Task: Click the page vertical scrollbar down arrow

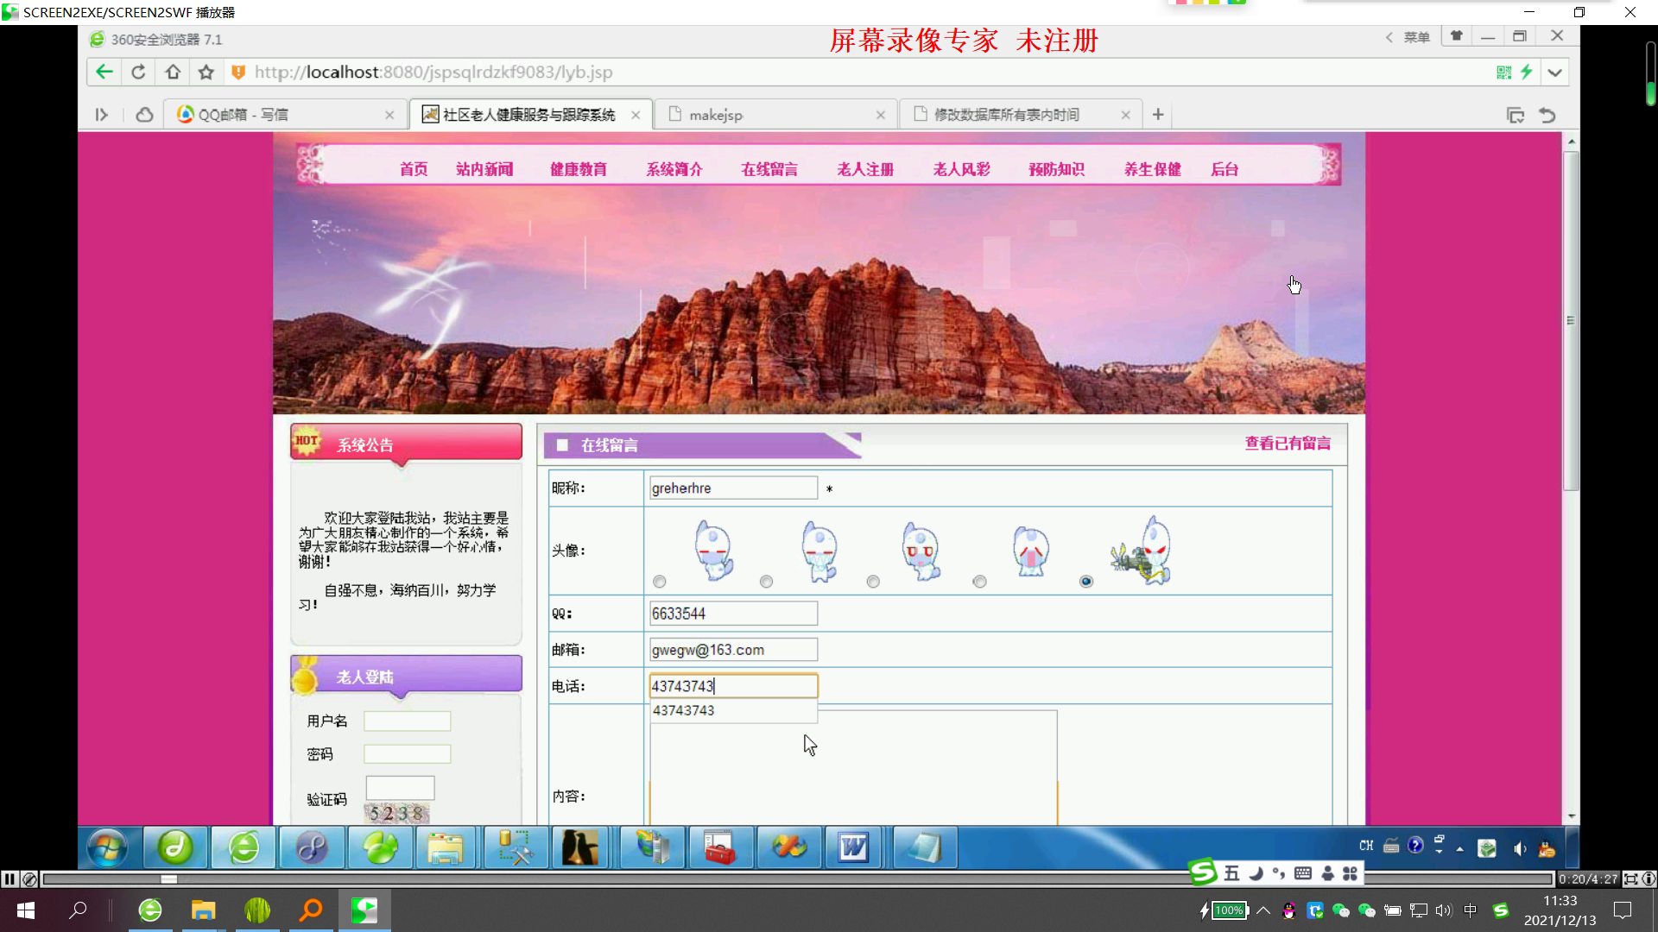Action: (x=1571, y=815)
